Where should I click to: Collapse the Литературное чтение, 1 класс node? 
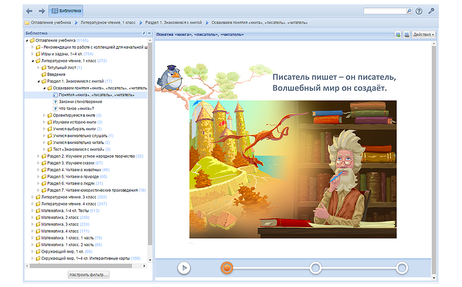(x=32, y=60)
